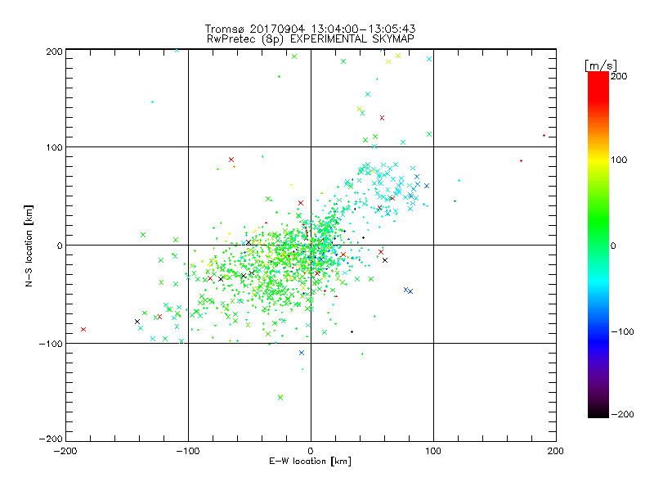Select the isolated cyan dot in the upper-left quadrant
The image size is (654, 491).
[x=152, y=101]
